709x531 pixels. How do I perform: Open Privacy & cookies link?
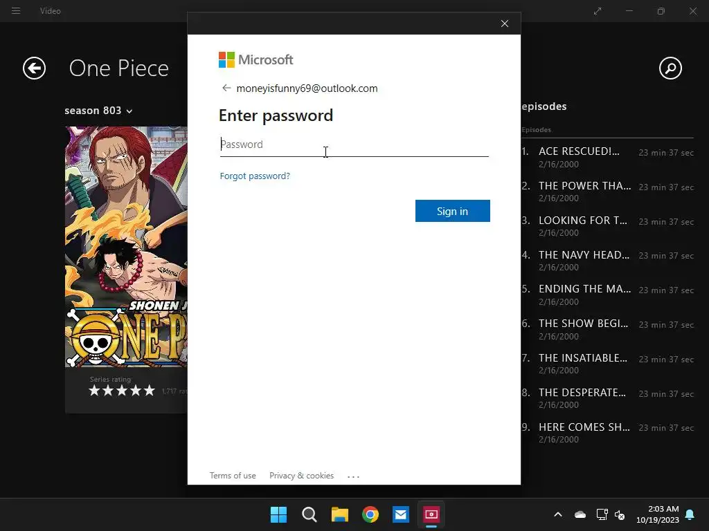302,476
